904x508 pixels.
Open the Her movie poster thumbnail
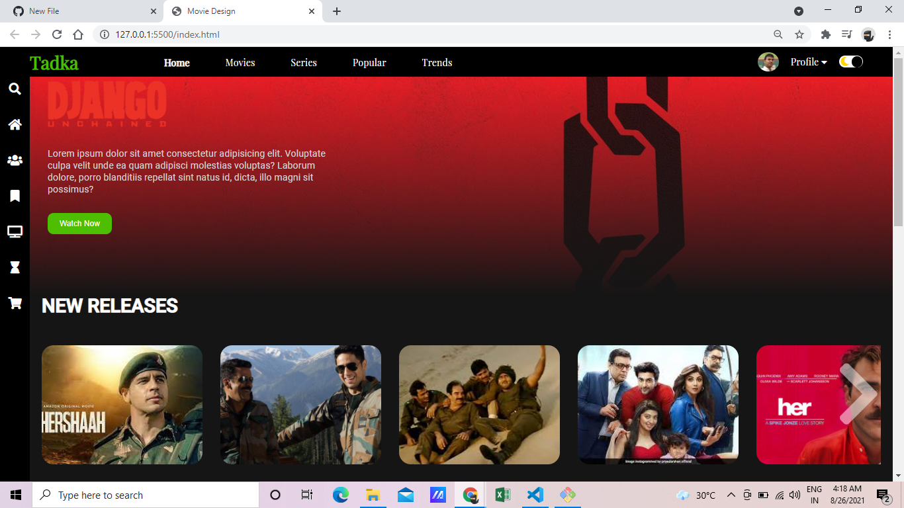click(819, 405)
